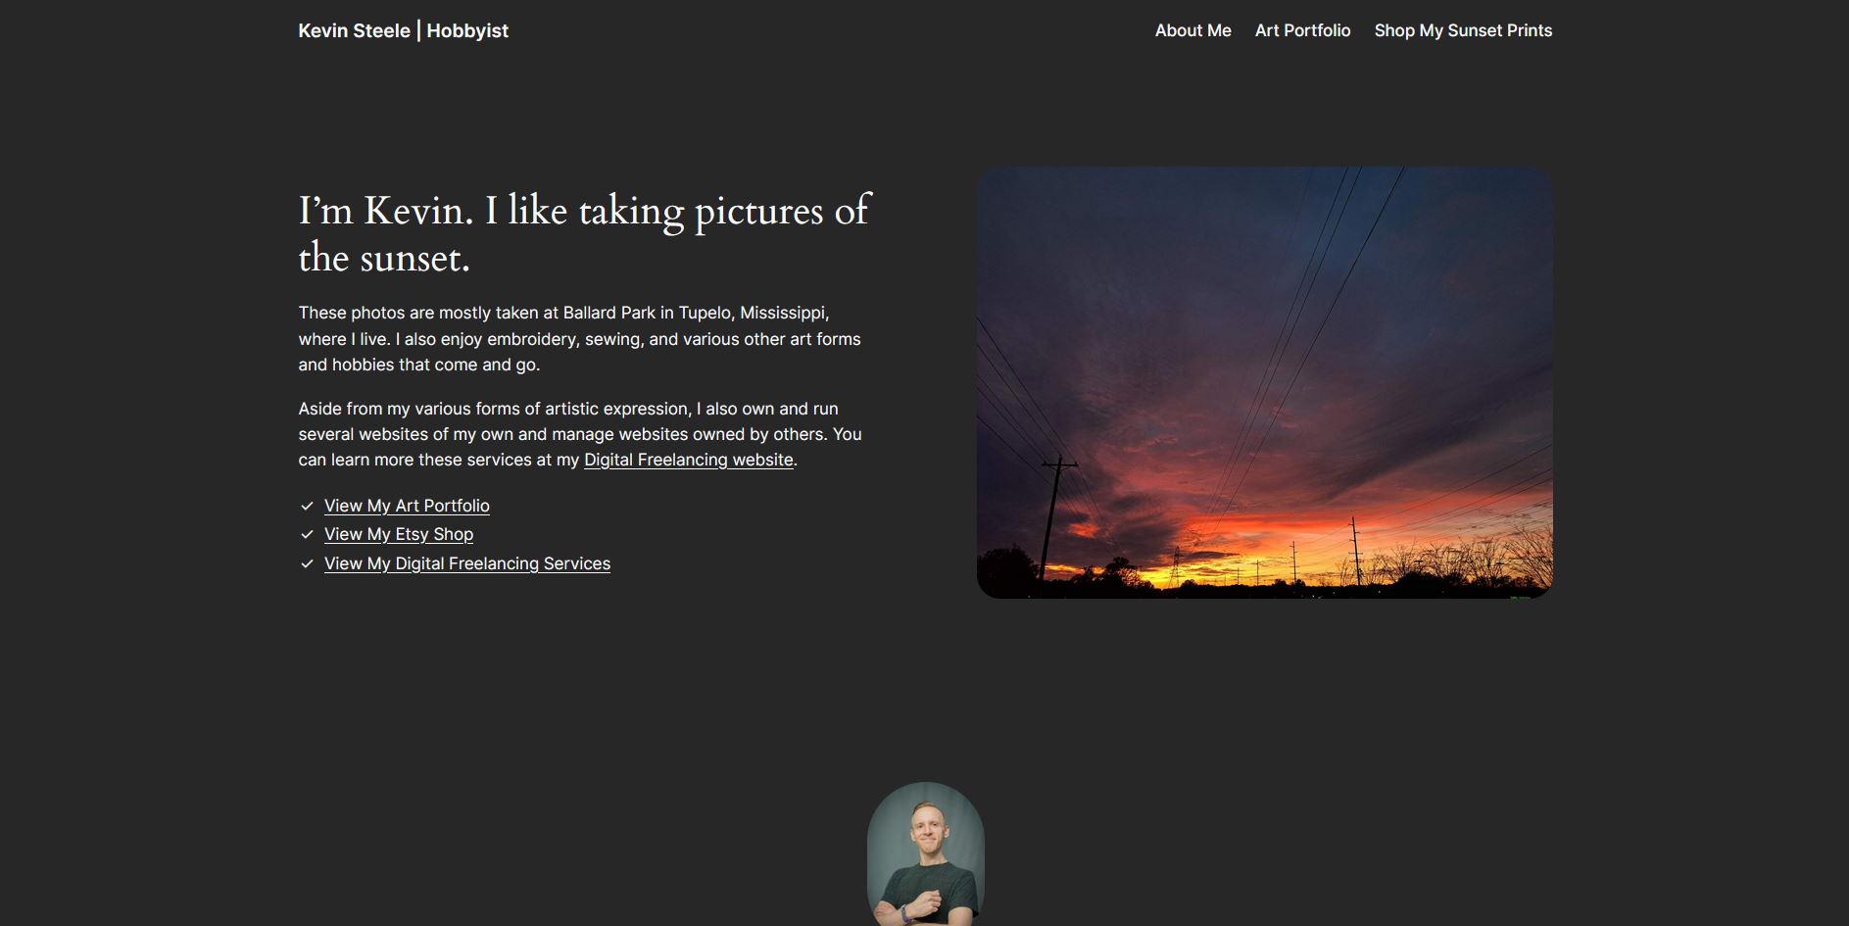This screenshot has width=1849, height=926.
Task: Open Shop My Sunset Prints in the navigation
Action: tap(1463, 30)
